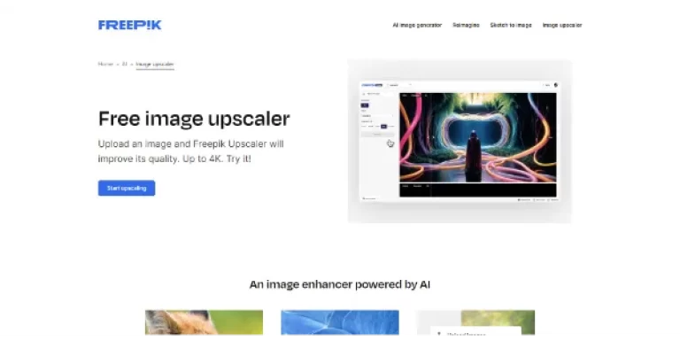The image size is (680, 341).
Task: Open the green upload preview thumbnail
Action: coord(475,322)
